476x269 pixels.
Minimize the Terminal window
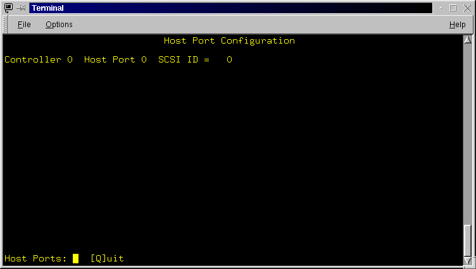click(440, 8)
